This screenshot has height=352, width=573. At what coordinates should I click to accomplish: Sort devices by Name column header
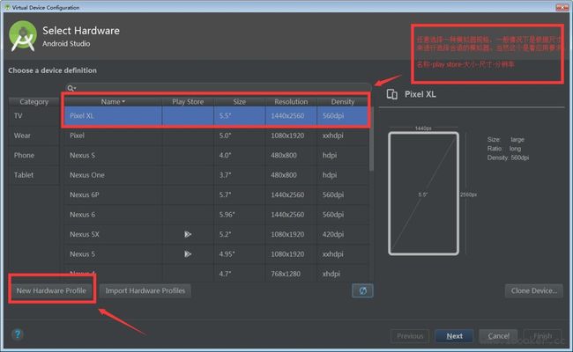coord(113,102)
